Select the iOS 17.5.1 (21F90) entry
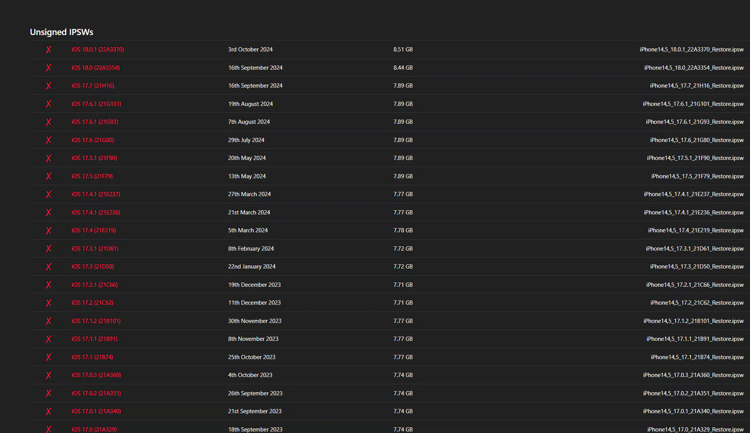750x433 pixels. pos(94,158)
